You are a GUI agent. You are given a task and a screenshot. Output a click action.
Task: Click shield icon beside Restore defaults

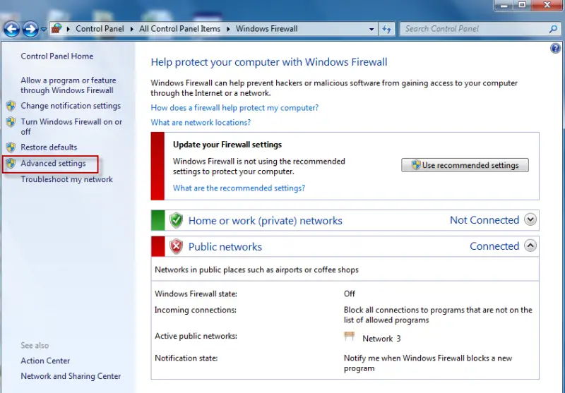(x=11, y=147)
